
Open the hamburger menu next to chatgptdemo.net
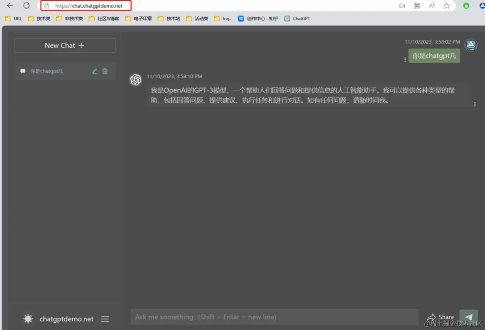[x=105, y=319]
